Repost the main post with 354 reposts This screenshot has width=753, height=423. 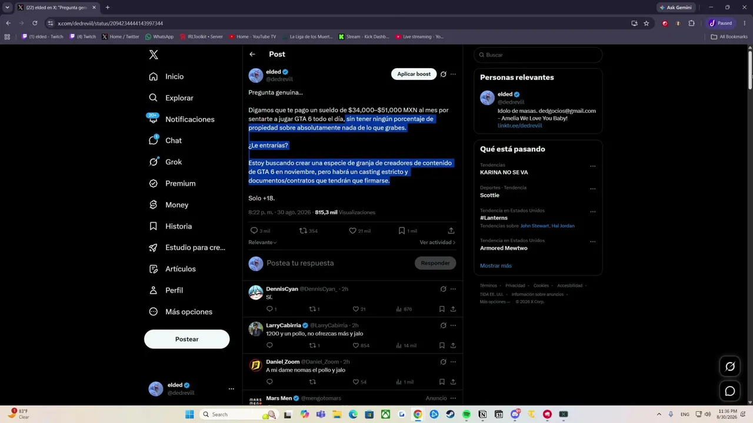pos(304,231)
